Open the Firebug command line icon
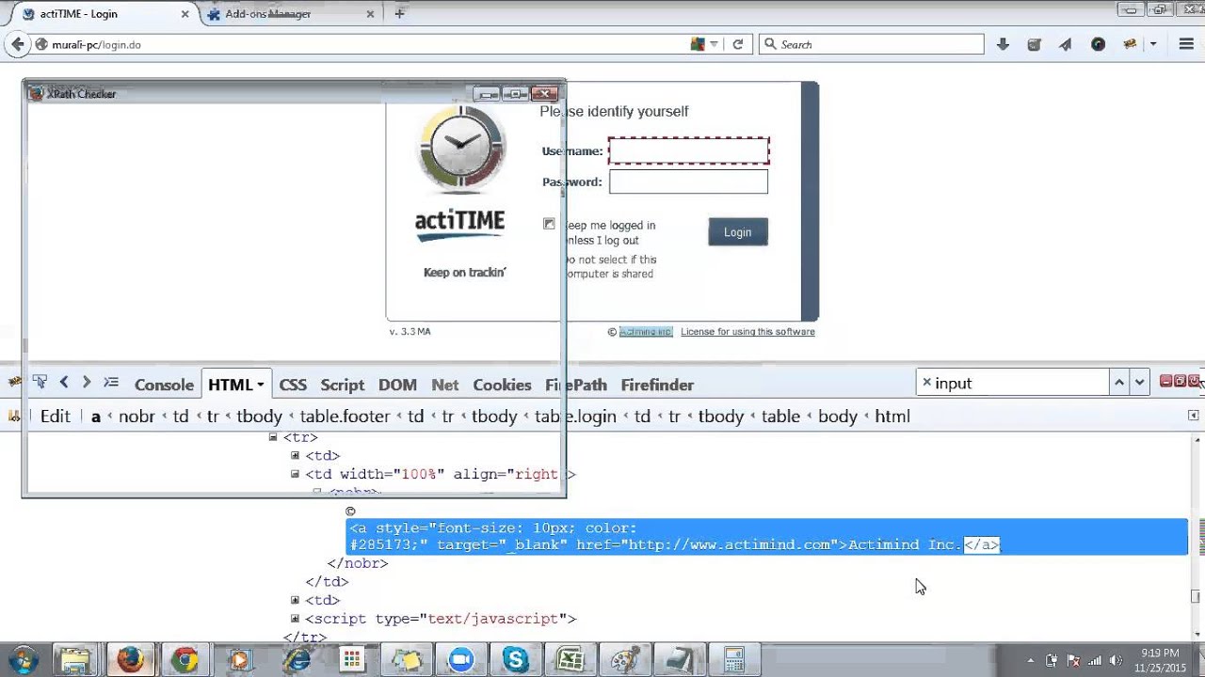This screenshot has width=1205, height=677. tap(111, 382)
